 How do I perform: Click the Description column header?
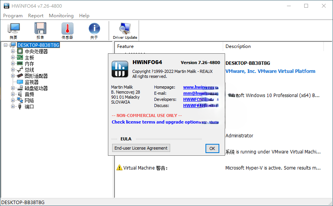click(x=273, y=46)
